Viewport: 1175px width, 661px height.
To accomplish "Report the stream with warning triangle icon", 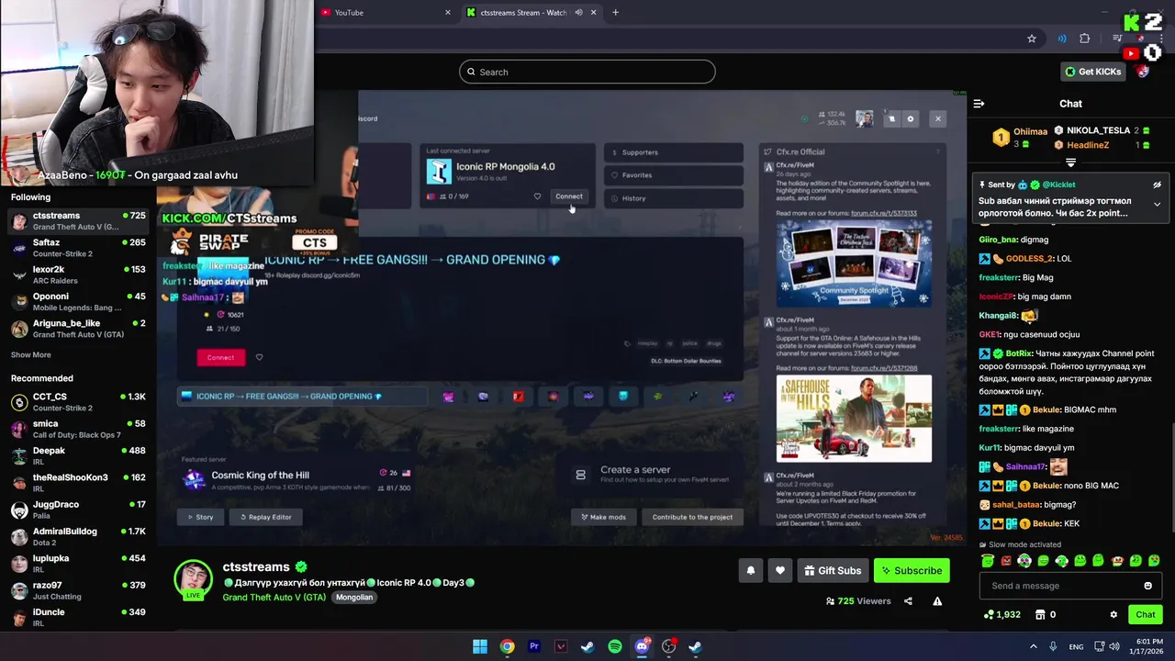I will click(937, 601).
